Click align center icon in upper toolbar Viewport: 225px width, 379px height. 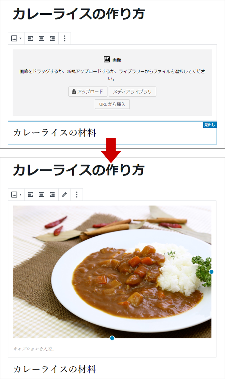[41, 39]
